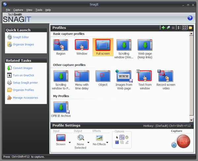Click the Manage Accessories puzzle icon
The height and width of the screenshot is (161, 198).
(10, 98)
